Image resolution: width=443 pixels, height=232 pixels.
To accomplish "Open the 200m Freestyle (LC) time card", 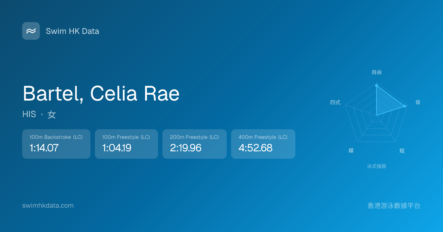I will point(194,144).
